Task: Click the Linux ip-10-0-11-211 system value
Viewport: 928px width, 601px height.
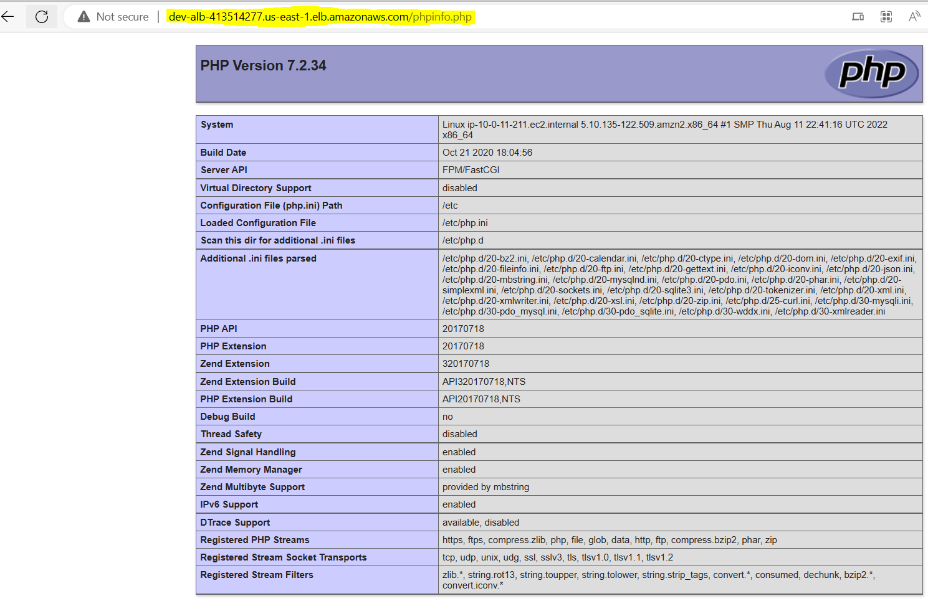Action: pos(665,130)
